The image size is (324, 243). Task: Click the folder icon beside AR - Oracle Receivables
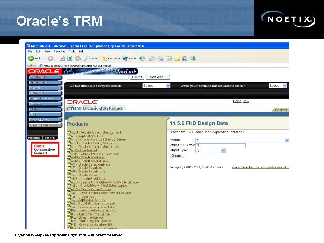(x=69, y=171)
